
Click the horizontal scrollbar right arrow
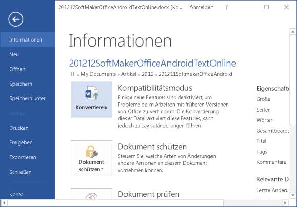(285, 203)
